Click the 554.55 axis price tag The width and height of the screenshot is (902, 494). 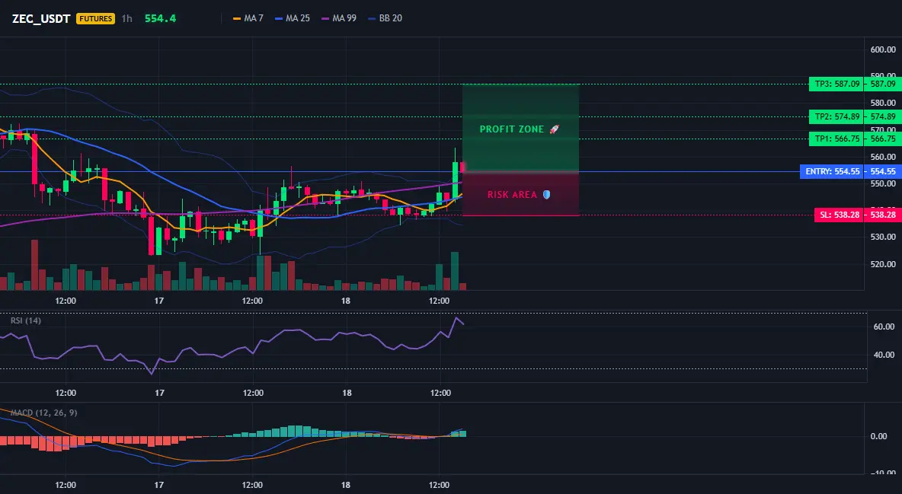(x=883, y=171)
